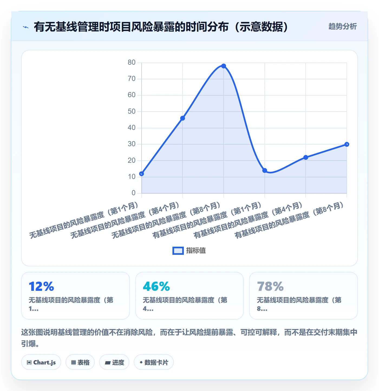Click the x-axis label 有基线项目的风险暴露度（第4个月）
Screen dimensions: 379x391
248,220
